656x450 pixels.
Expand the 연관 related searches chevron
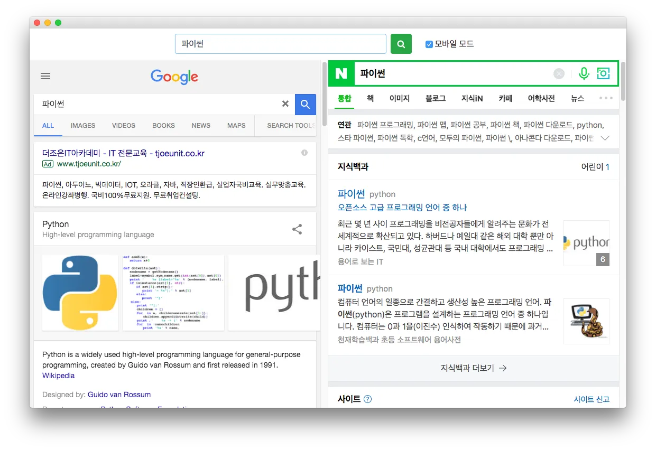click(606, 138)
